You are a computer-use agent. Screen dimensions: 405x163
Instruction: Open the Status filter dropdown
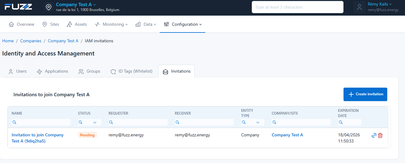[90, 122]
